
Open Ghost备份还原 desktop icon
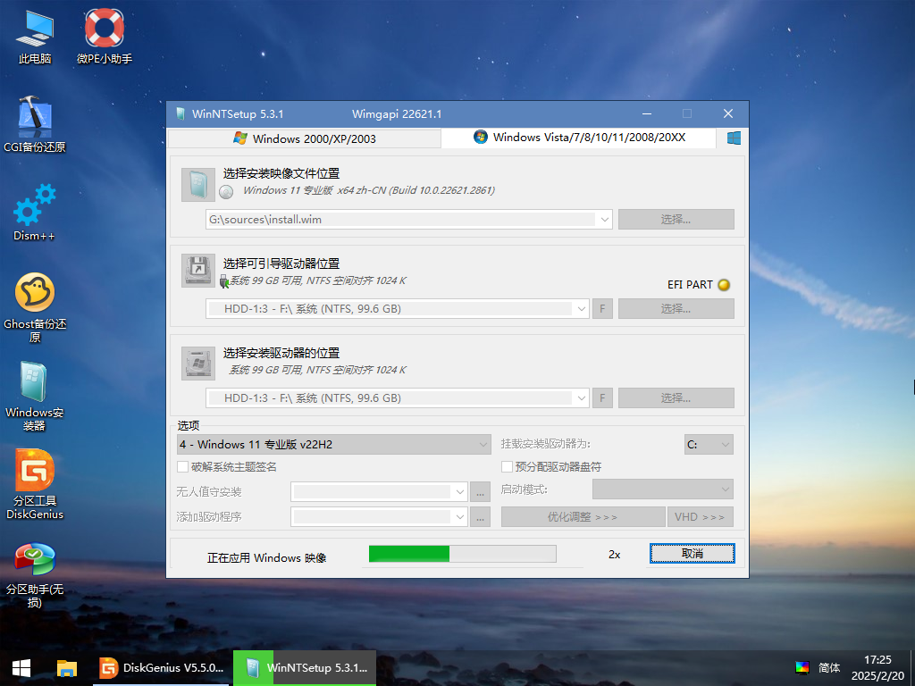[35, 307]
